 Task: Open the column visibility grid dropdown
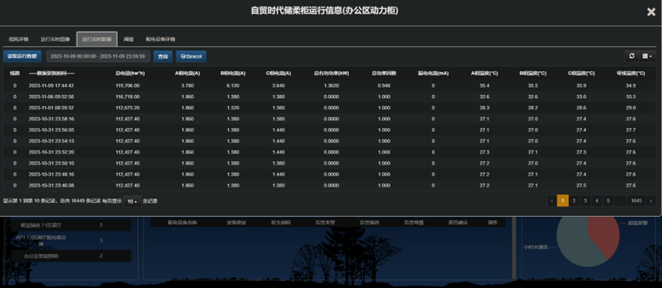coord(647,56)
